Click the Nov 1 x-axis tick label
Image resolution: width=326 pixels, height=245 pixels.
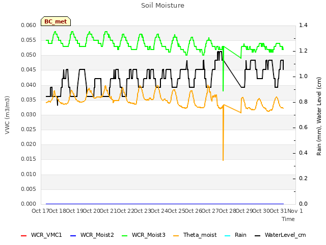click(x=295, y=211)
